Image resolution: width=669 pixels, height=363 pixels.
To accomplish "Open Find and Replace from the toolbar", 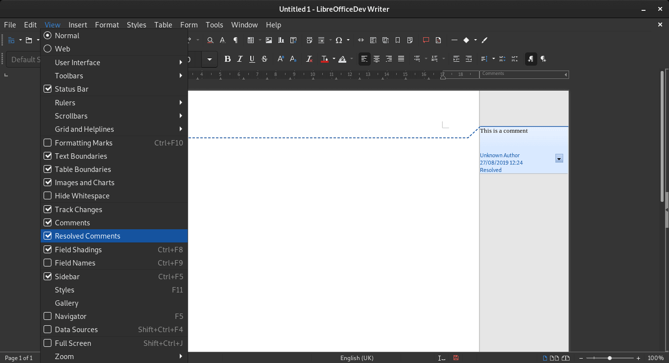I will click(x=210, y=40).
